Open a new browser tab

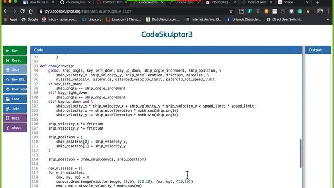[x=317, y=2]
